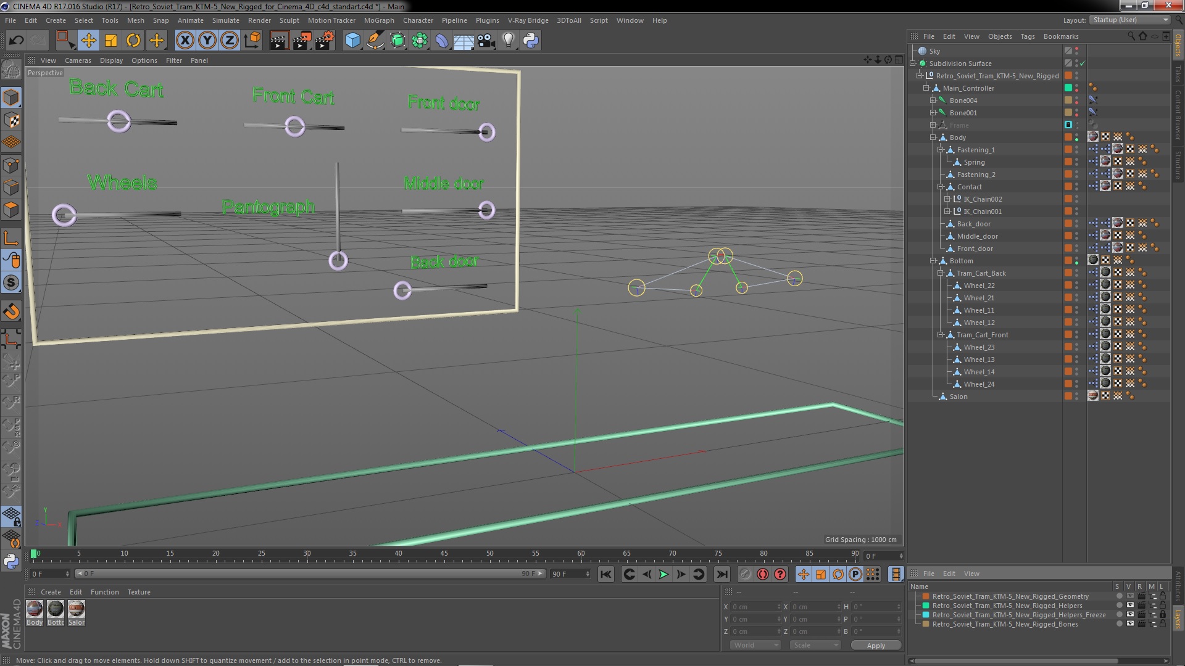The height and width of the screenshot is (666, 1185).
Task: Collapse the Subdivision Surface tree node
Action: tap(913, 64)
